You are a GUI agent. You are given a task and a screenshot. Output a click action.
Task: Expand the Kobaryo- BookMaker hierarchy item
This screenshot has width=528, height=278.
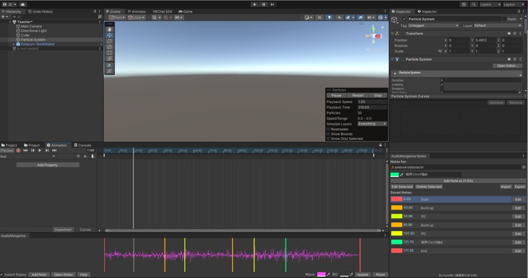point(14,44)
